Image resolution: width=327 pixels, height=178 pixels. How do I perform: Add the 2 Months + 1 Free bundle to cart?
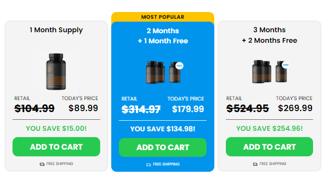pyautogui.click(x=163, y=147)
